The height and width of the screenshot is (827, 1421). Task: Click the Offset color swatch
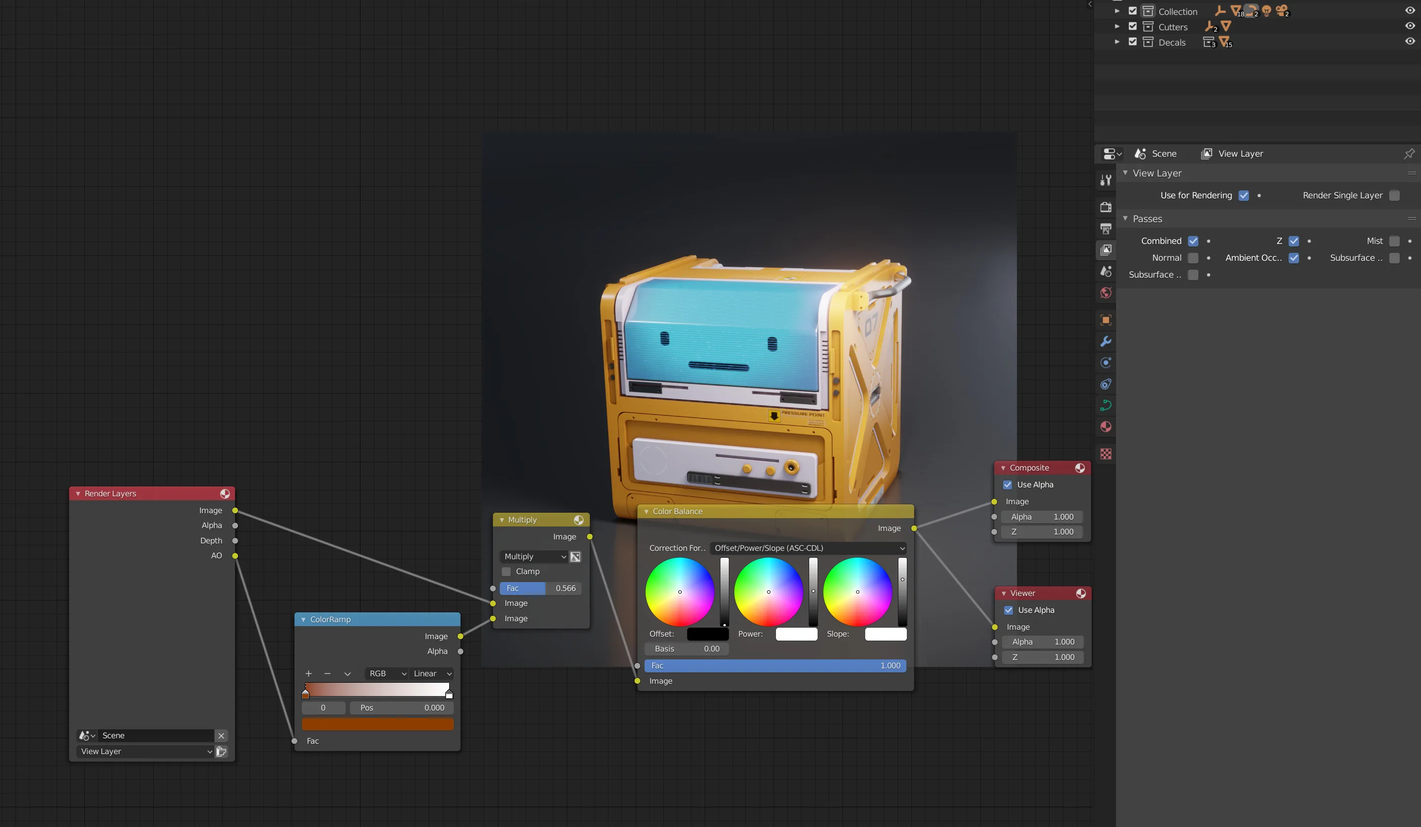click(708, 634)
